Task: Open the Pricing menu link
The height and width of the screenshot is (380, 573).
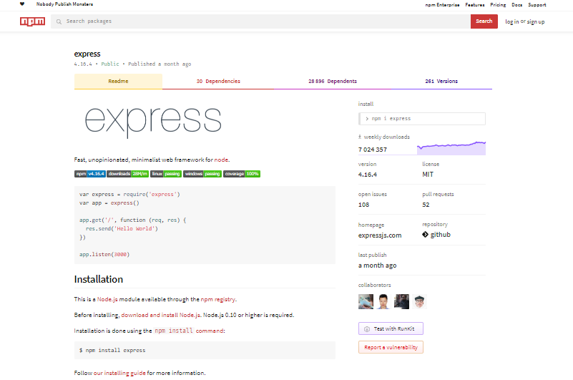Action: [498, 5]
